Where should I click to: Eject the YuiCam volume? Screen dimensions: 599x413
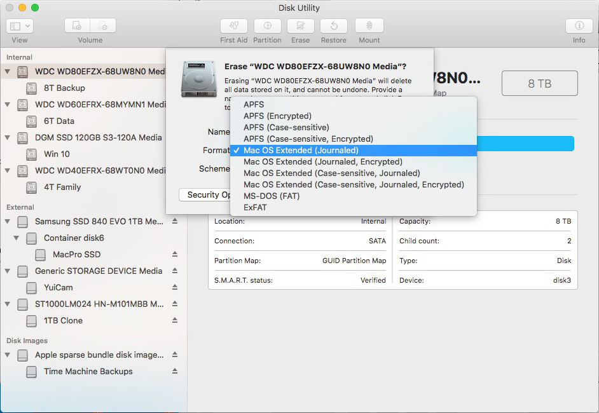tap(175, 287)
